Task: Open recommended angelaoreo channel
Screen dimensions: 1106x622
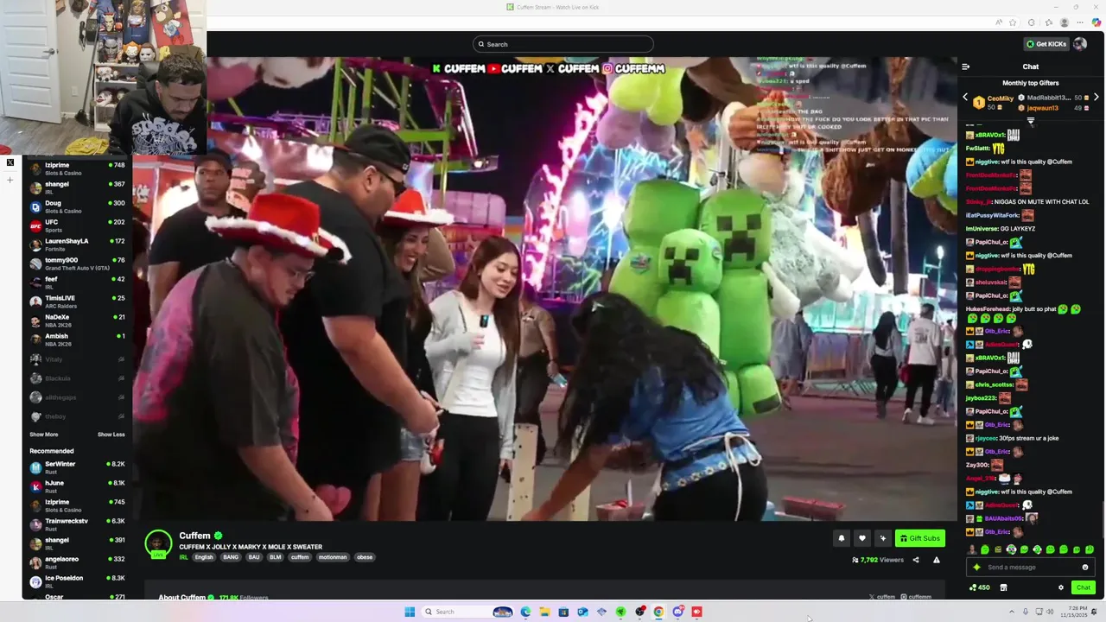Action: [78, 562]
